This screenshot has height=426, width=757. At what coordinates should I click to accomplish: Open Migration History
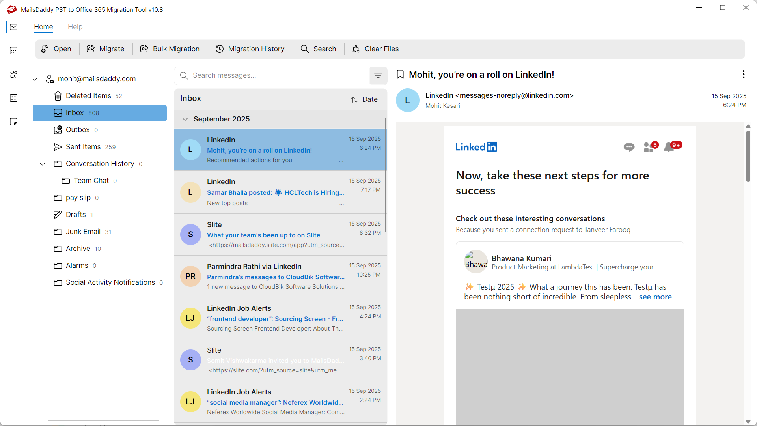coord(250,49)
